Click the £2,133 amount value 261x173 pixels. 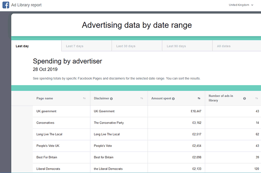[197, 169]
